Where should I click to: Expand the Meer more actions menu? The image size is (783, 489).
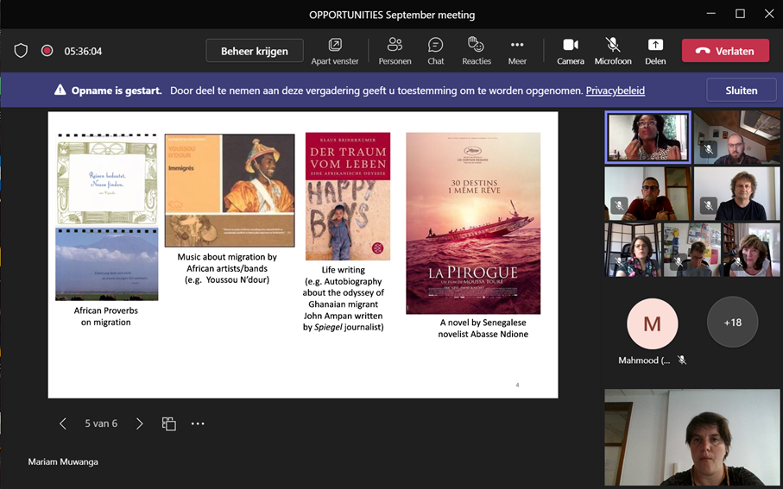tap(517, 51)
